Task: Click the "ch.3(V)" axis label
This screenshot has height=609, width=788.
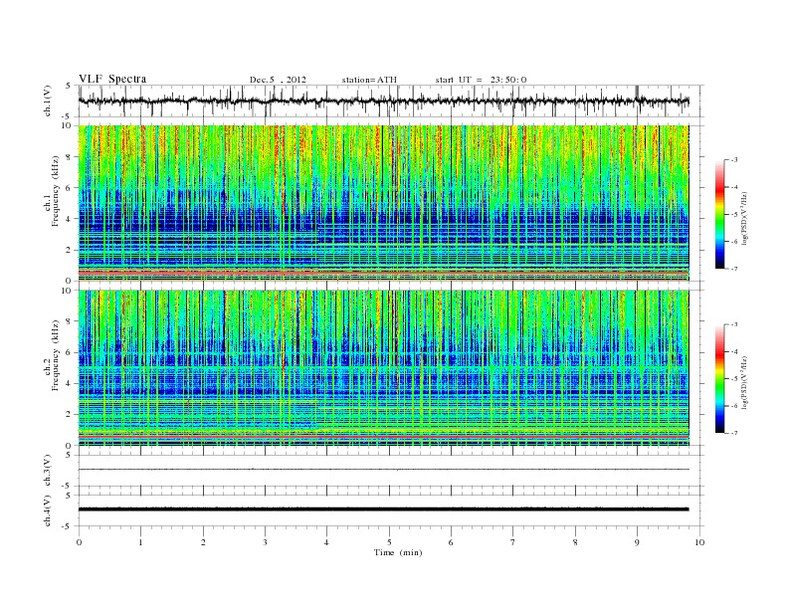Action: pos(48,471)
